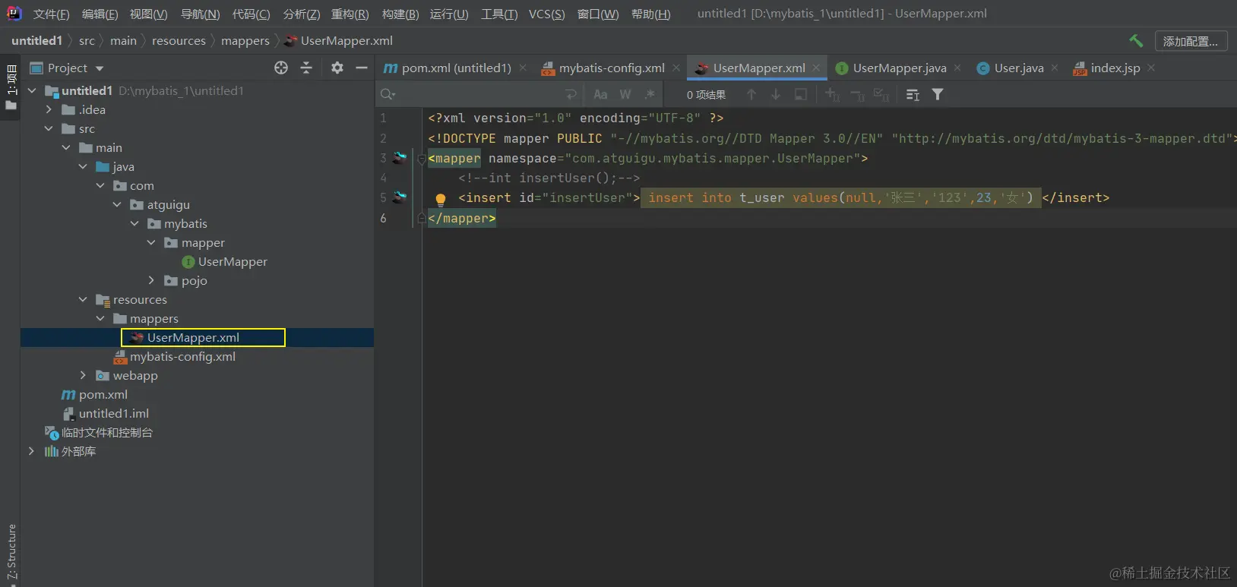Collapse the mapper package
1237x587 pixels.
151,242
